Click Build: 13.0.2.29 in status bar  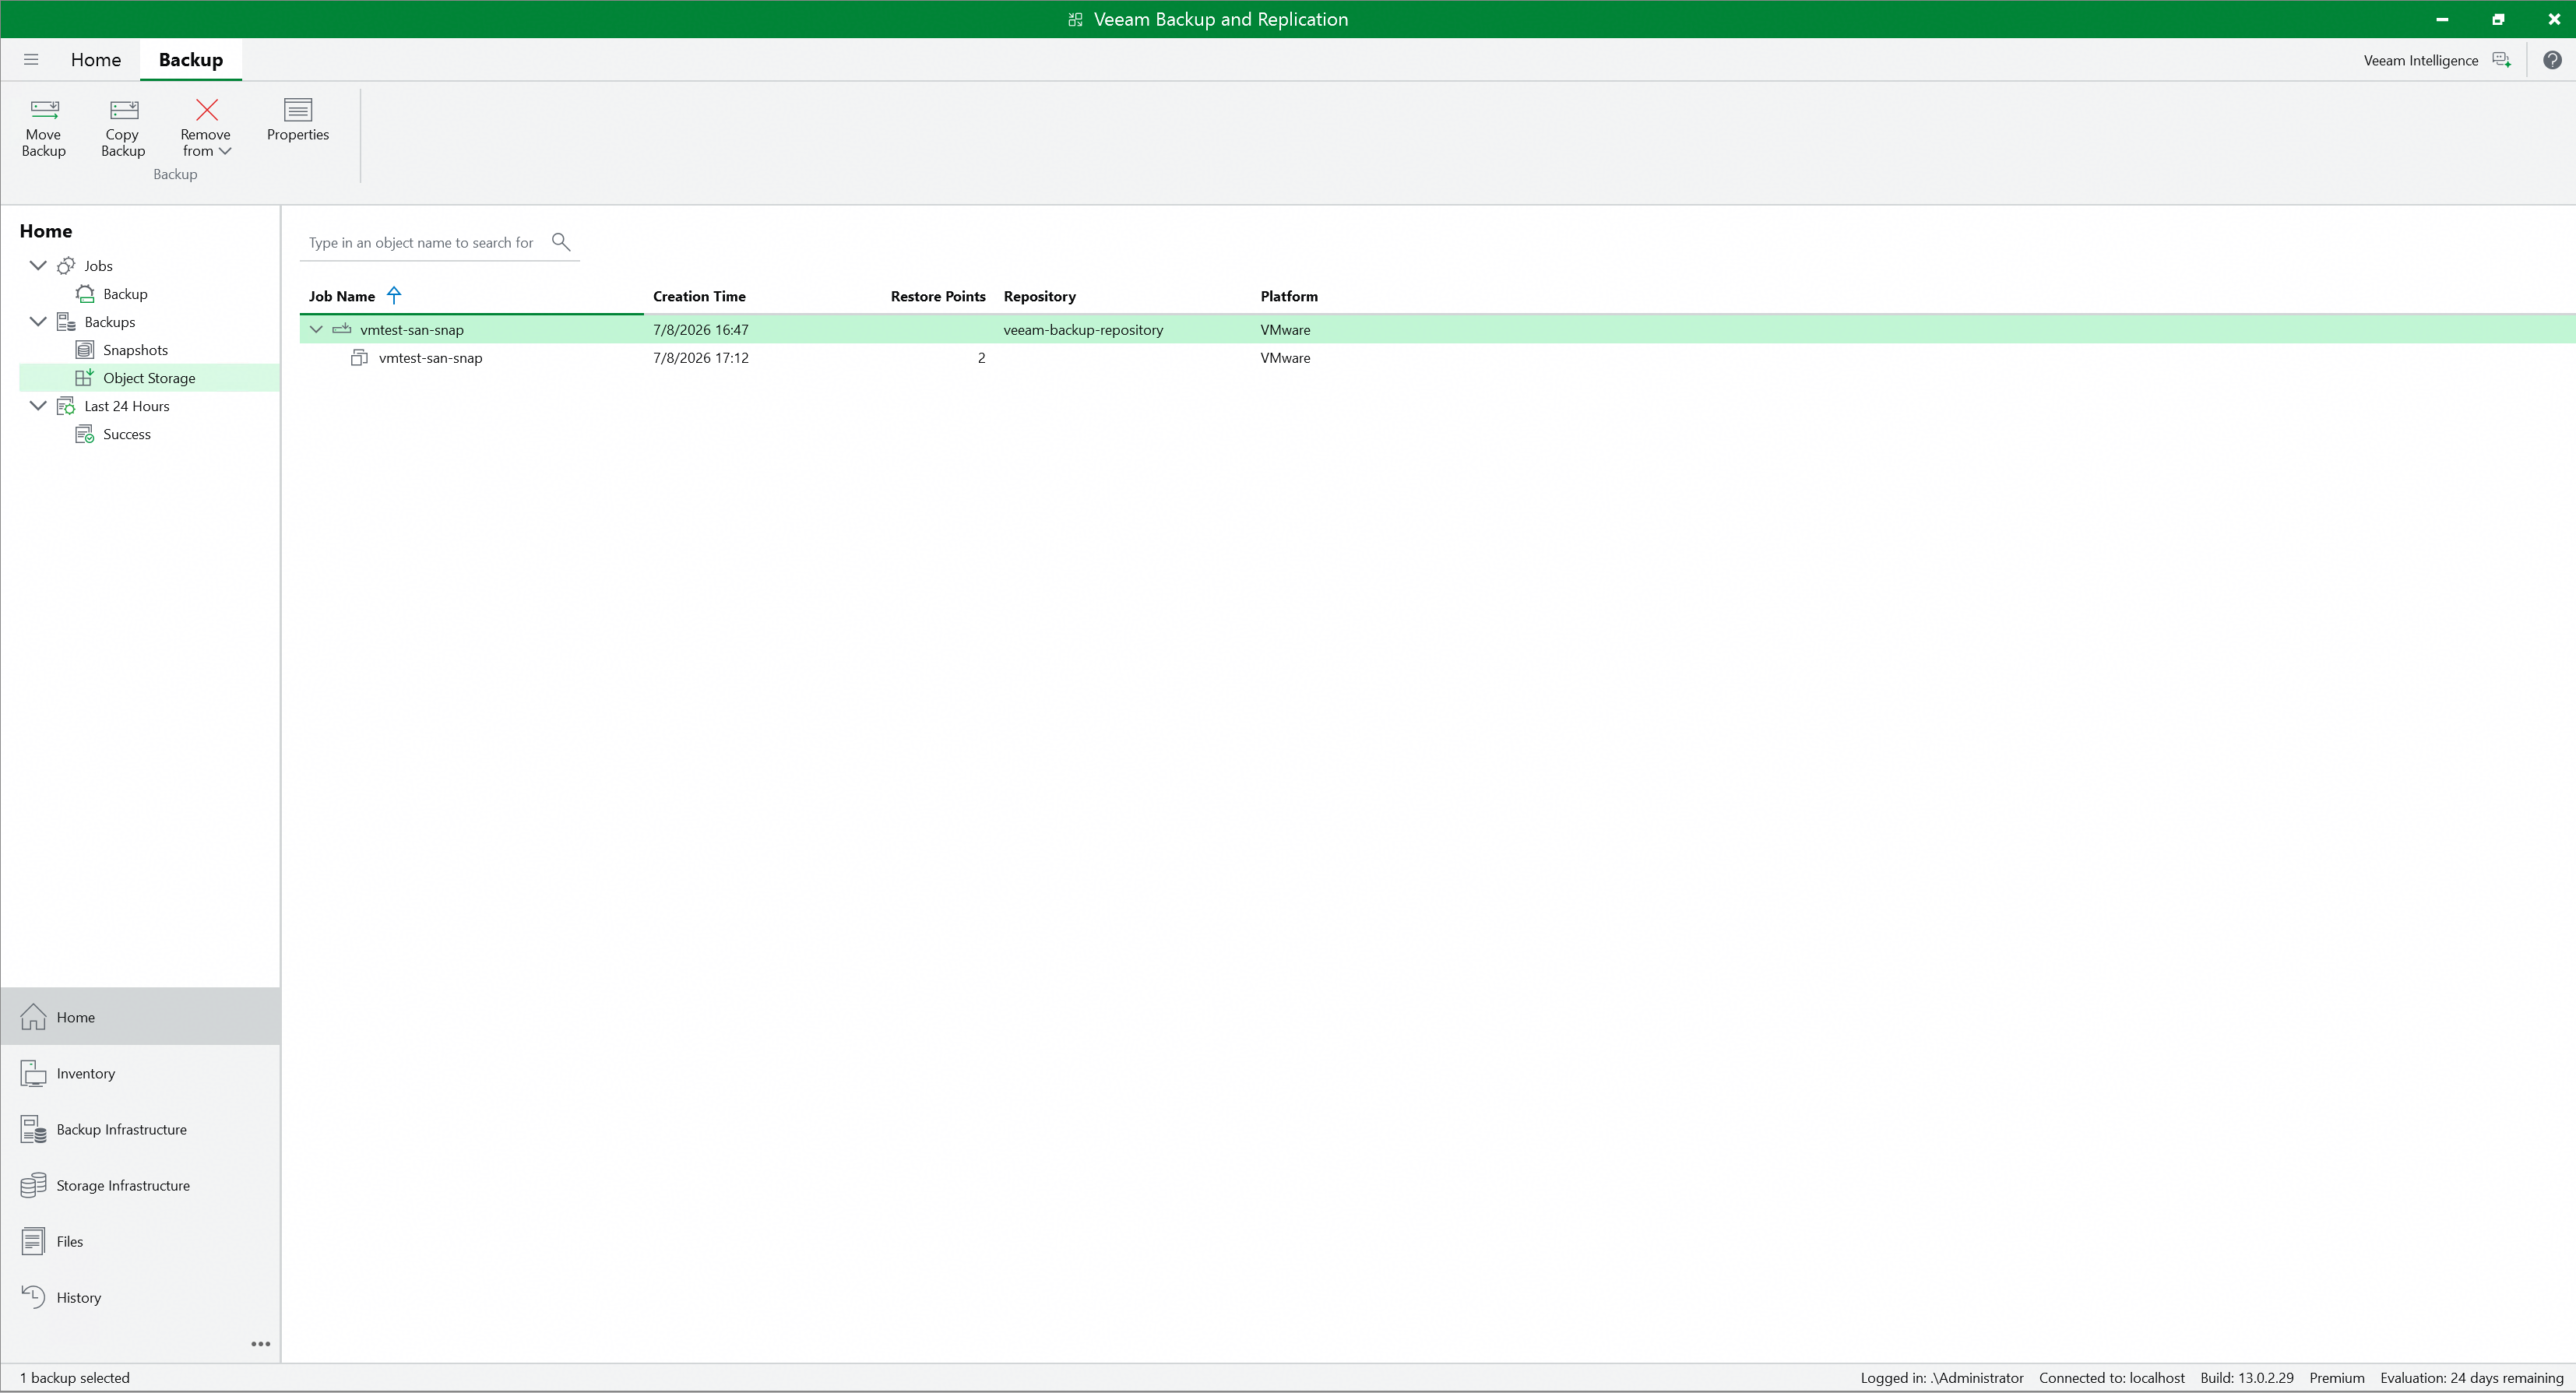point(2246,1377)
